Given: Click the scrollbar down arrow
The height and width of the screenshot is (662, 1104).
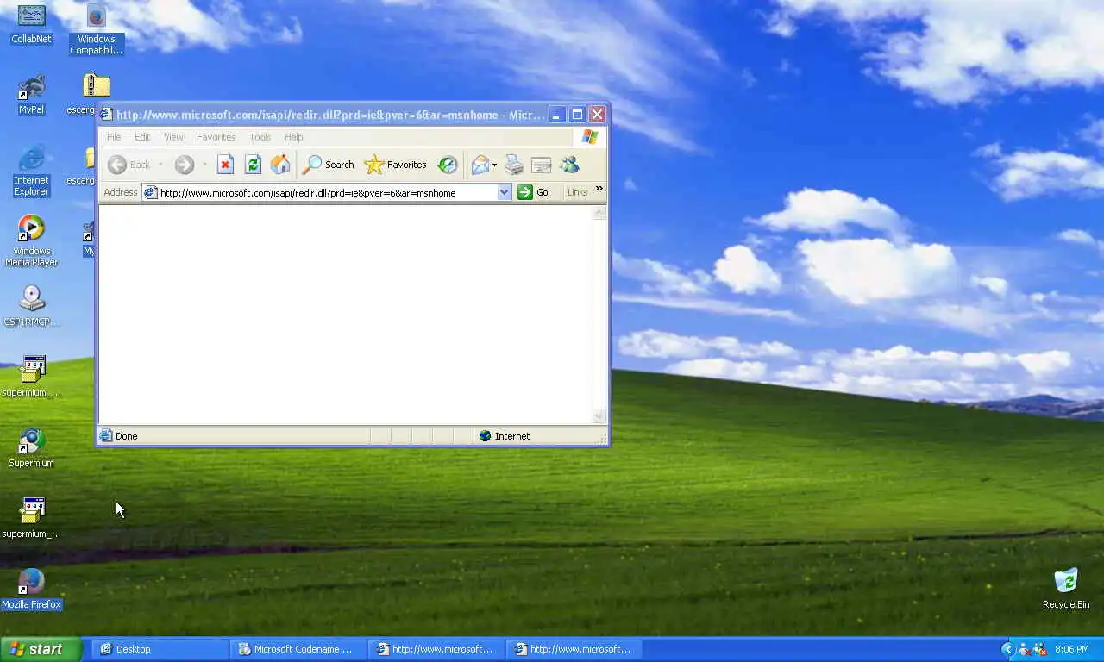Looking at the screenshot, I should coord(599,416).
